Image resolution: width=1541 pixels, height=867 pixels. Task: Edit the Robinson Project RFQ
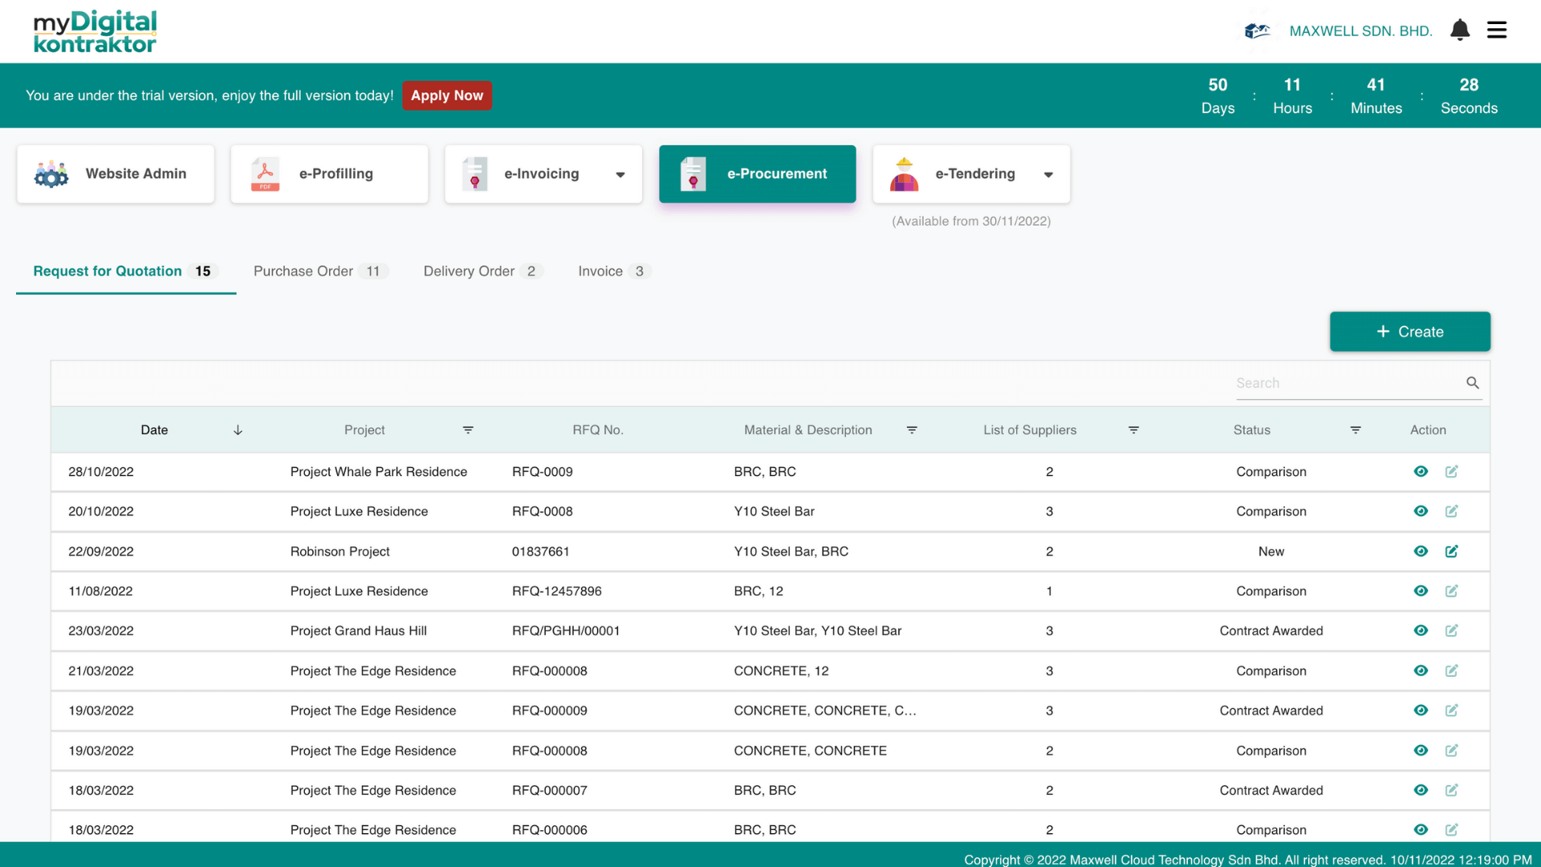[1451, 552]
